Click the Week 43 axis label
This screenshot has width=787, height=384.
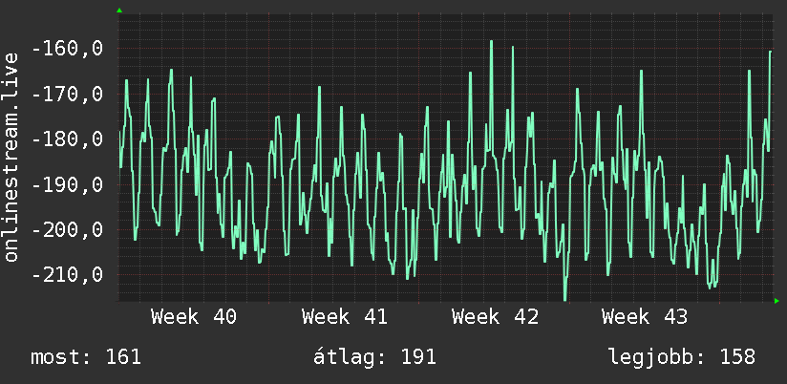coord(646,317)
